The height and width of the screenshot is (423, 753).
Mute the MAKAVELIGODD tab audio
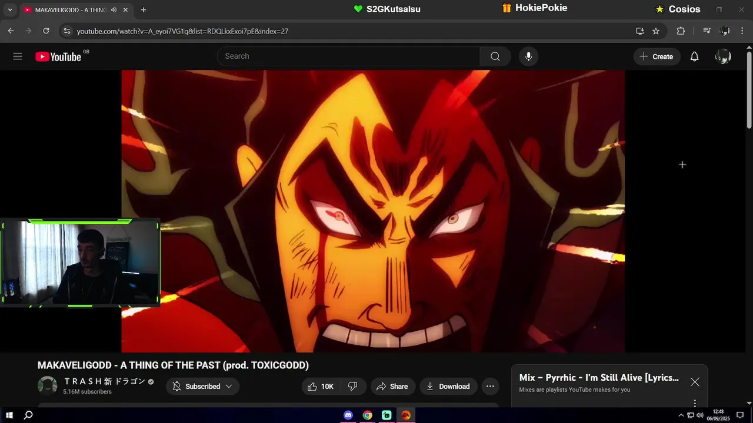click(114, 10)
